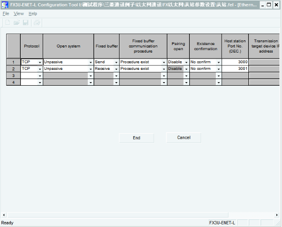
Task: Click the Open folder toolbar icon
Action: point(17,23)
